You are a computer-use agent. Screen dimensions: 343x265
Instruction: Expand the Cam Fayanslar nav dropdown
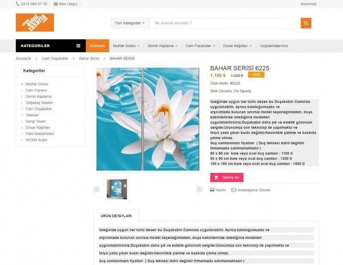coord(200,46)
